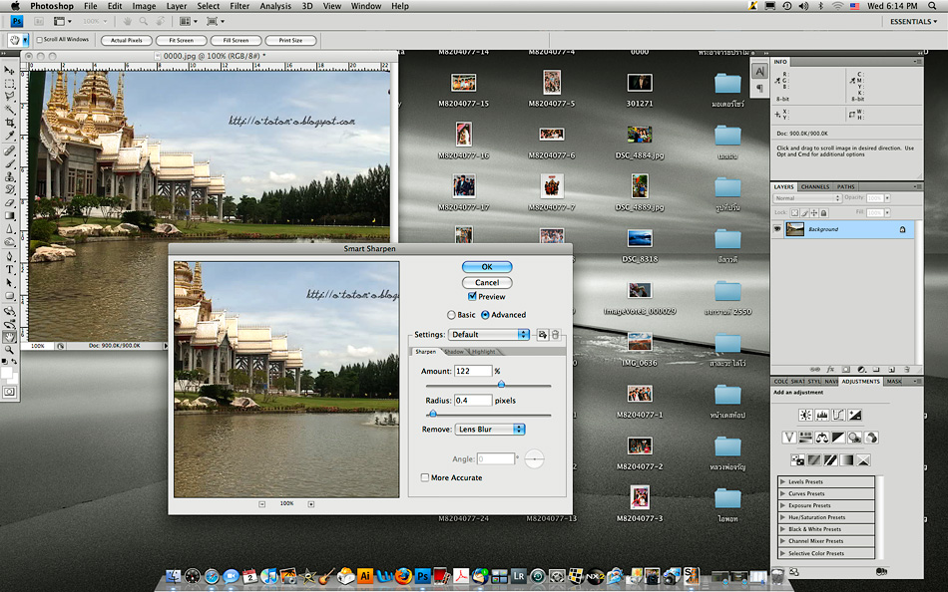
Task: Open the Filter menu
Action: 239,6
